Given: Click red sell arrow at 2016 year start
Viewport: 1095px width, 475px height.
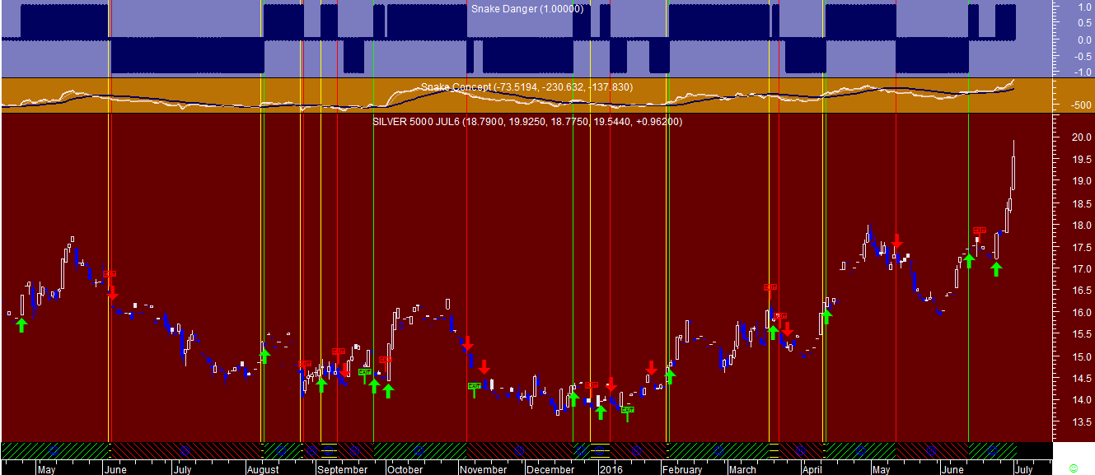Looking at the screenshot, I should coord(611,384).
